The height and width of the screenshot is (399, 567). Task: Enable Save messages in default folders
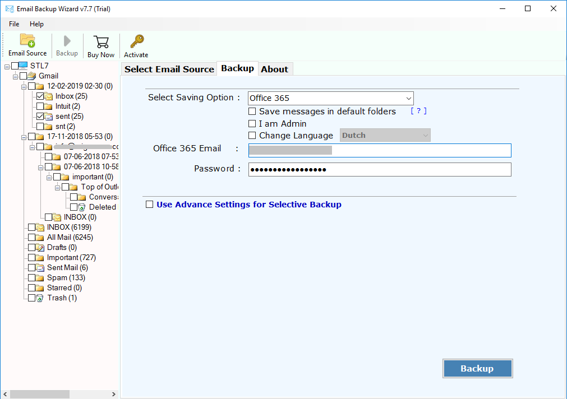pos(252,112)
